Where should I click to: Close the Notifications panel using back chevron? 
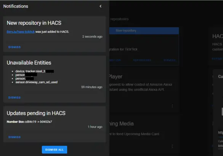tap(101, 6)
